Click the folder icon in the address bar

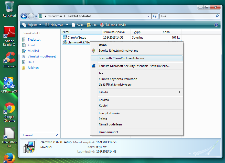tap(41, 16)
